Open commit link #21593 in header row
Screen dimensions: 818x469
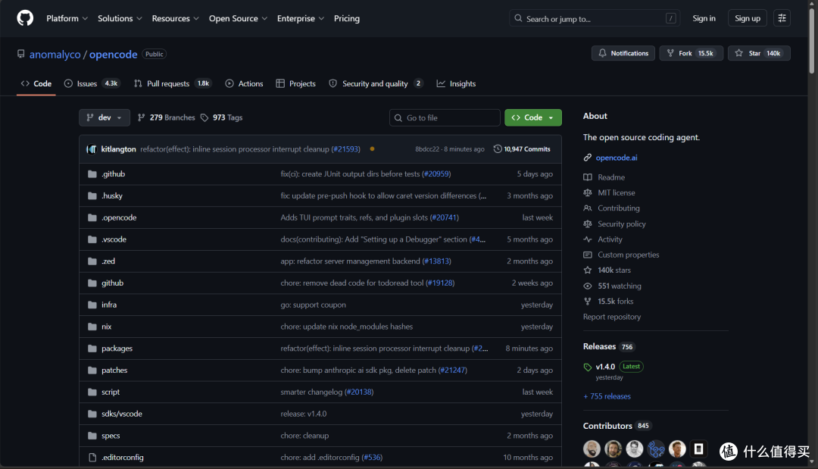(346, 149)
